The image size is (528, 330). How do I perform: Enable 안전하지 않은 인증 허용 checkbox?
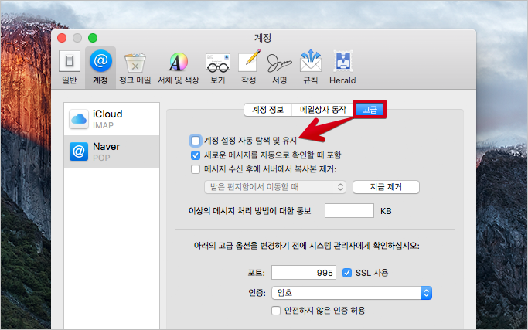276,311
